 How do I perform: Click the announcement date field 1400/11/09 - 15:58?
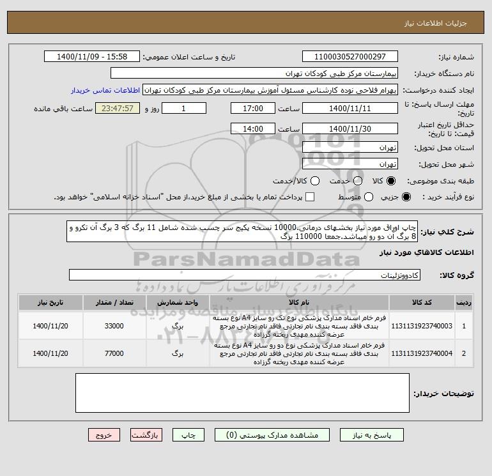(92, 57)
